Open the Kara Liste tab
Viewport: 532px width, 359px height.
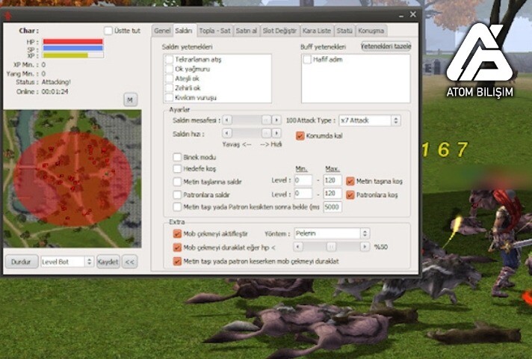click(317, 31)
